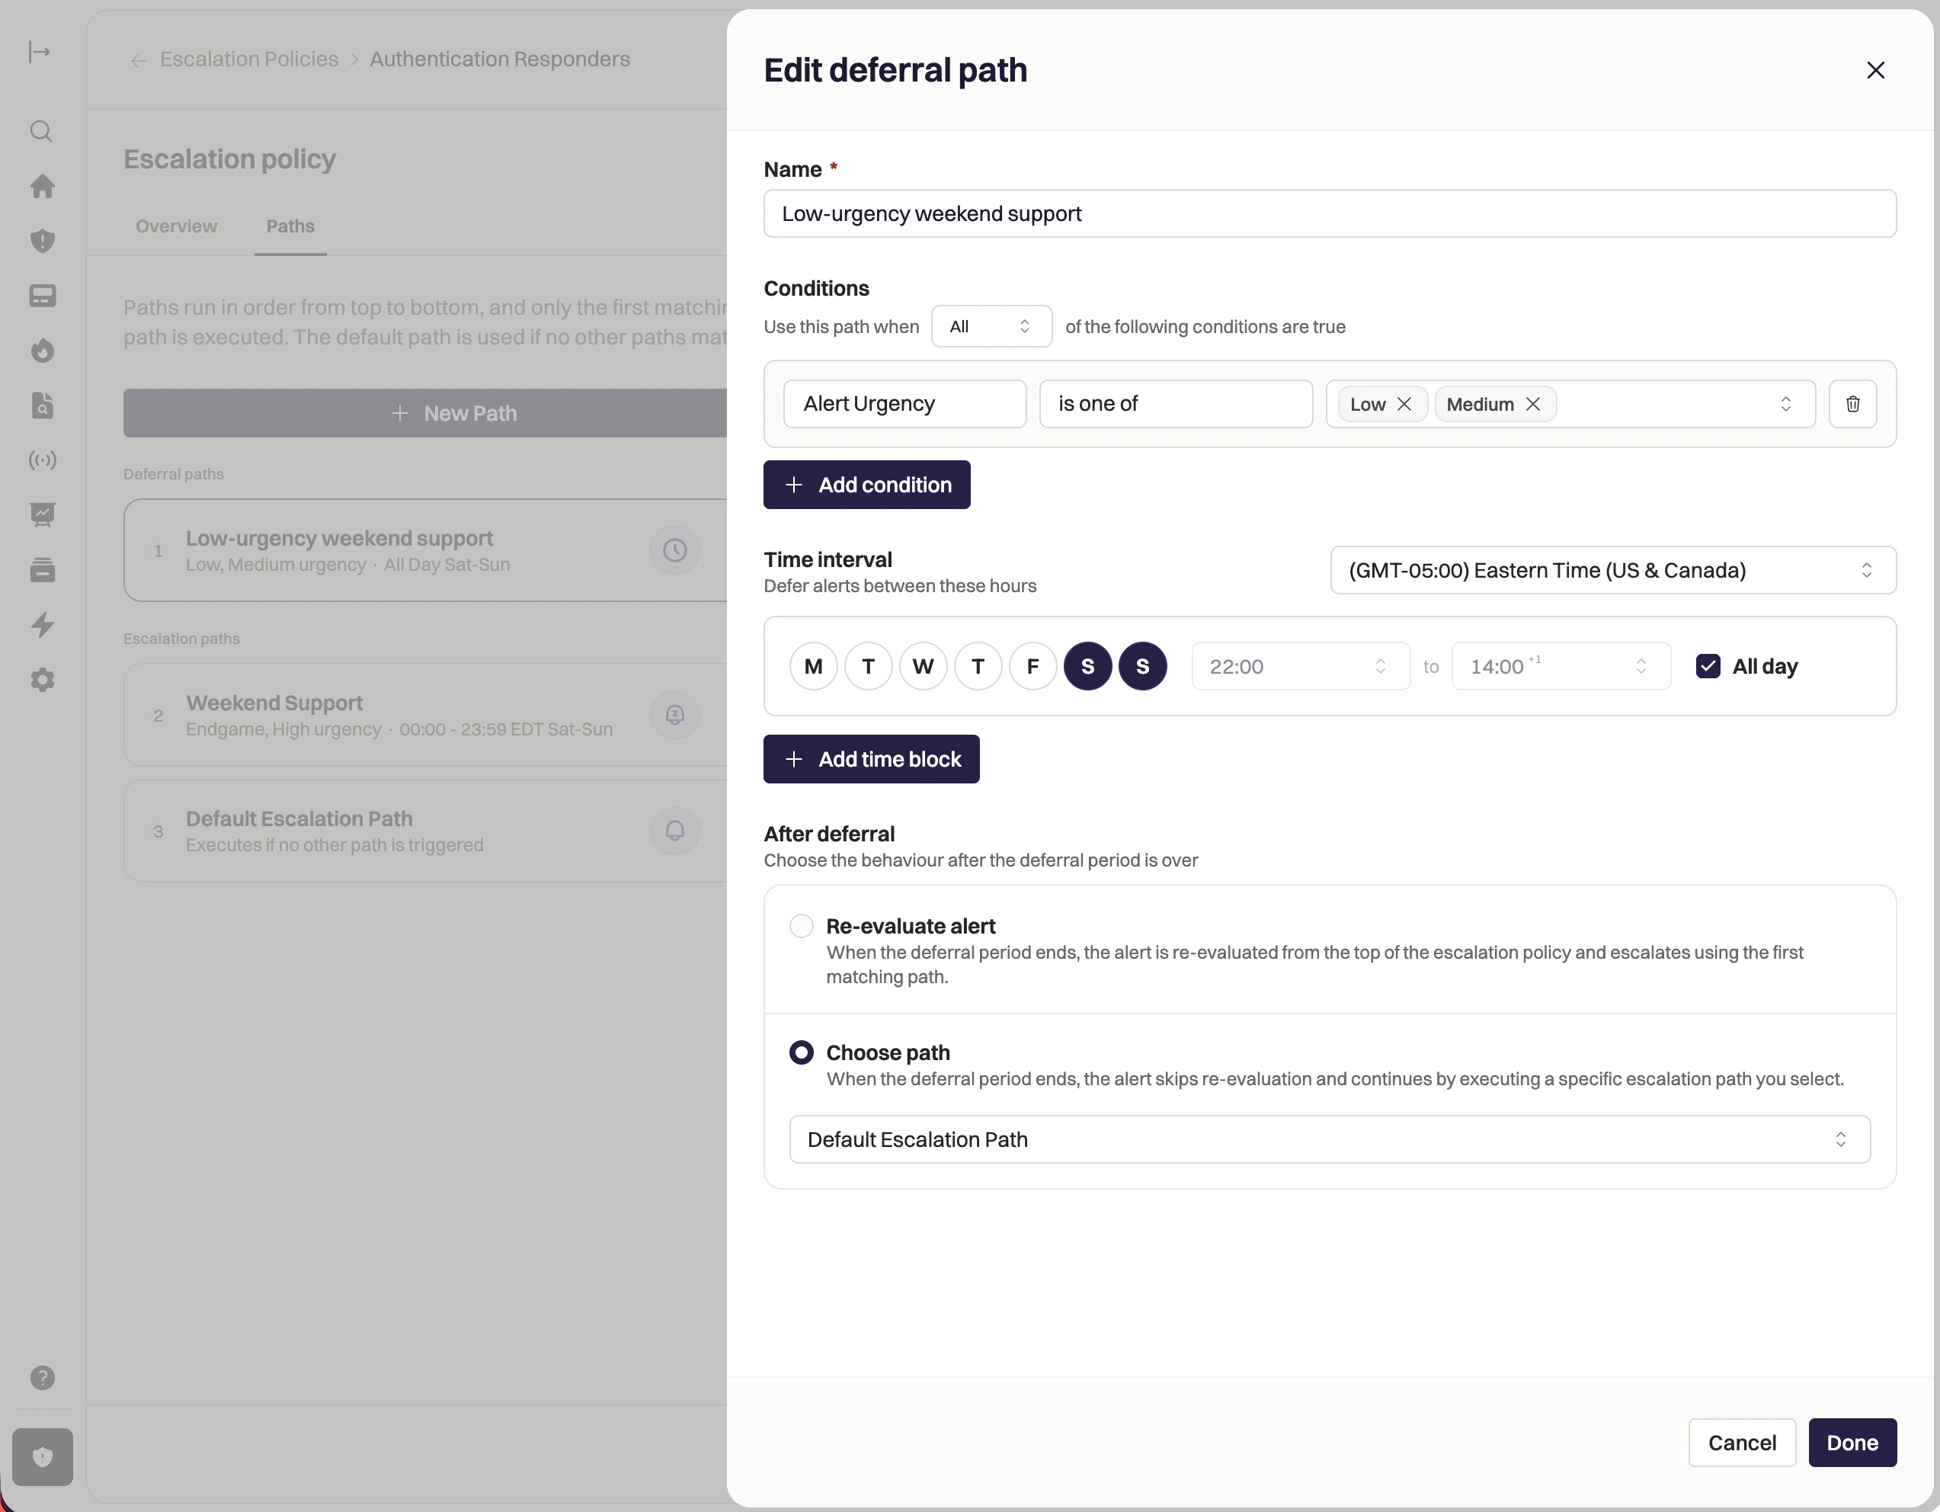Go to the home icon in sidebar
Image resolution: width=1940 pixels, height=1512 pixels.
click(x=42, y=187)
